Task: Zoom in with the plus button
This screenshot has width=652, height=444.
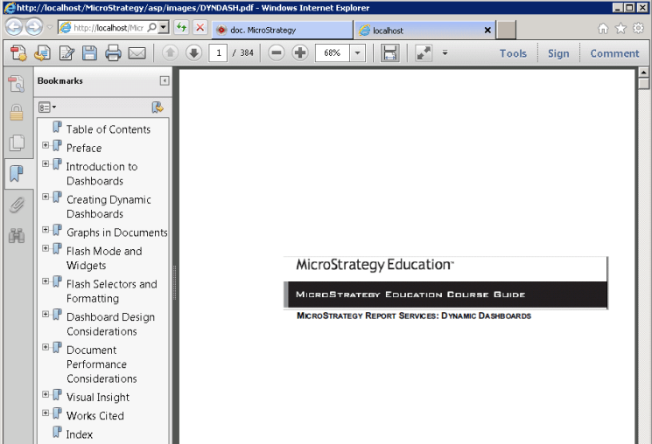Action: (300, 53)
